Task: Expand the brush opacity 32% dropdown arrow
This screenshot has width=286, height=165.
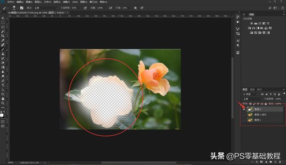Action: [80, 8]
